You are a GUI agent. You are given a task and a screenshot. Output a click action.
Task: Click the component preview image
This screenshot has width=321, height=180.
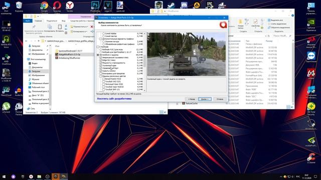coord(186,54)
